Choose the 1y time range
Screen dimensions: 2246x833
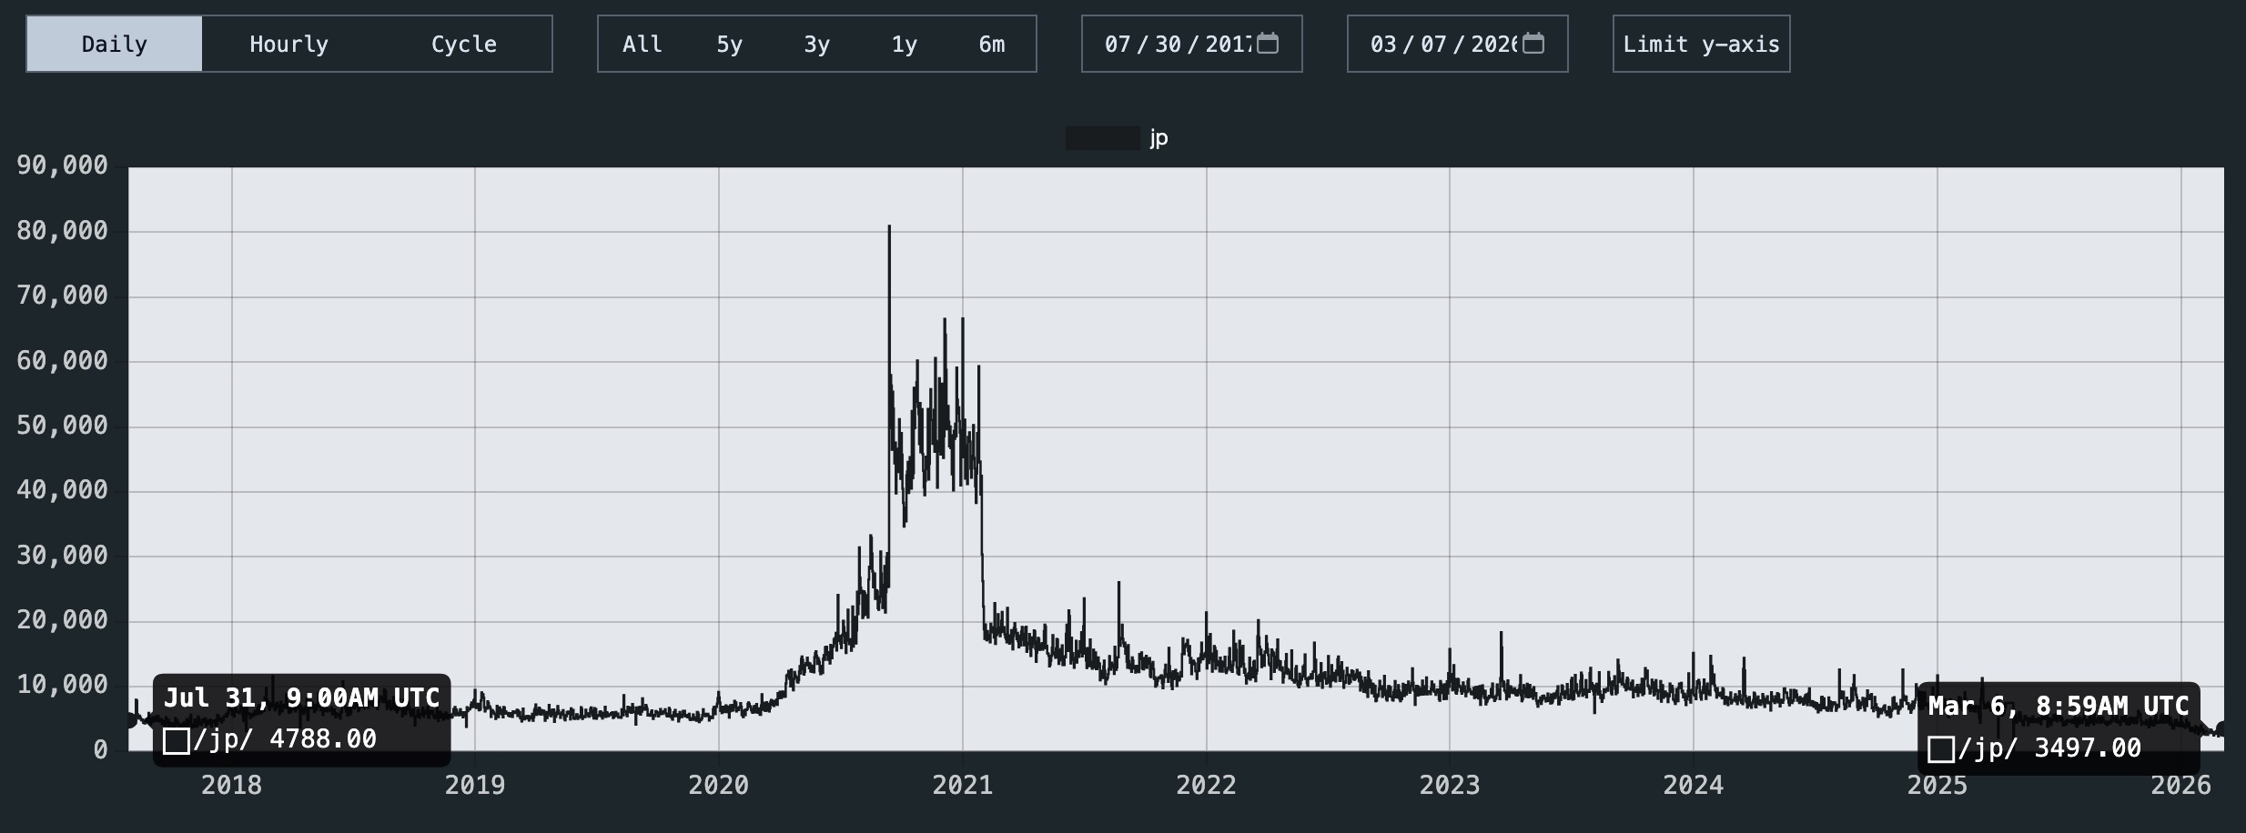[x=904, y=44]
